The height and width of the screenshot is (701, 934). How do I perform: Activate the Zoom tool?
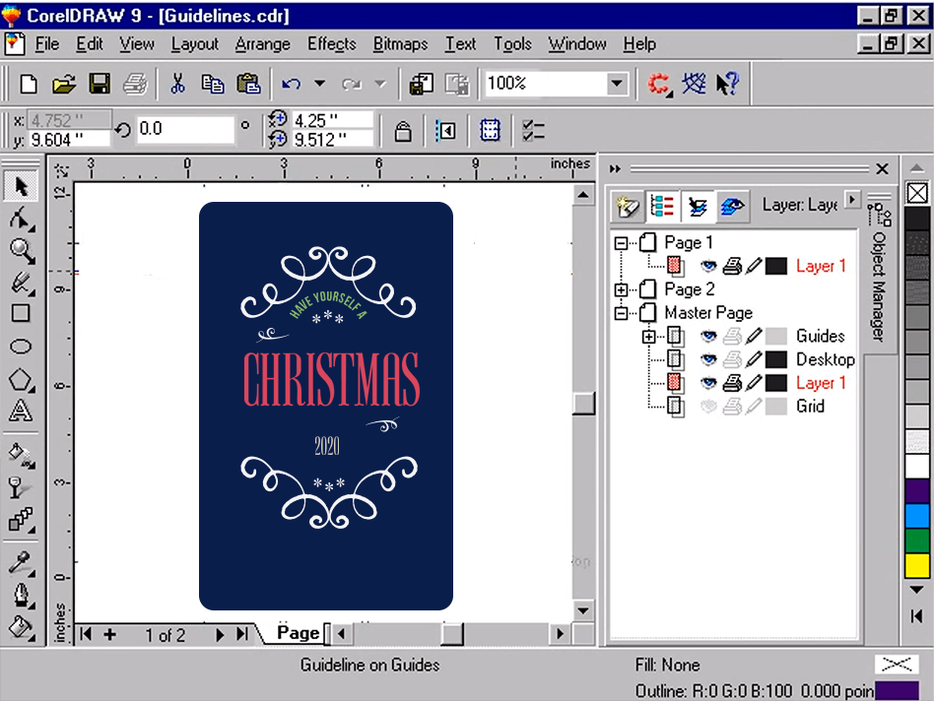21,250
